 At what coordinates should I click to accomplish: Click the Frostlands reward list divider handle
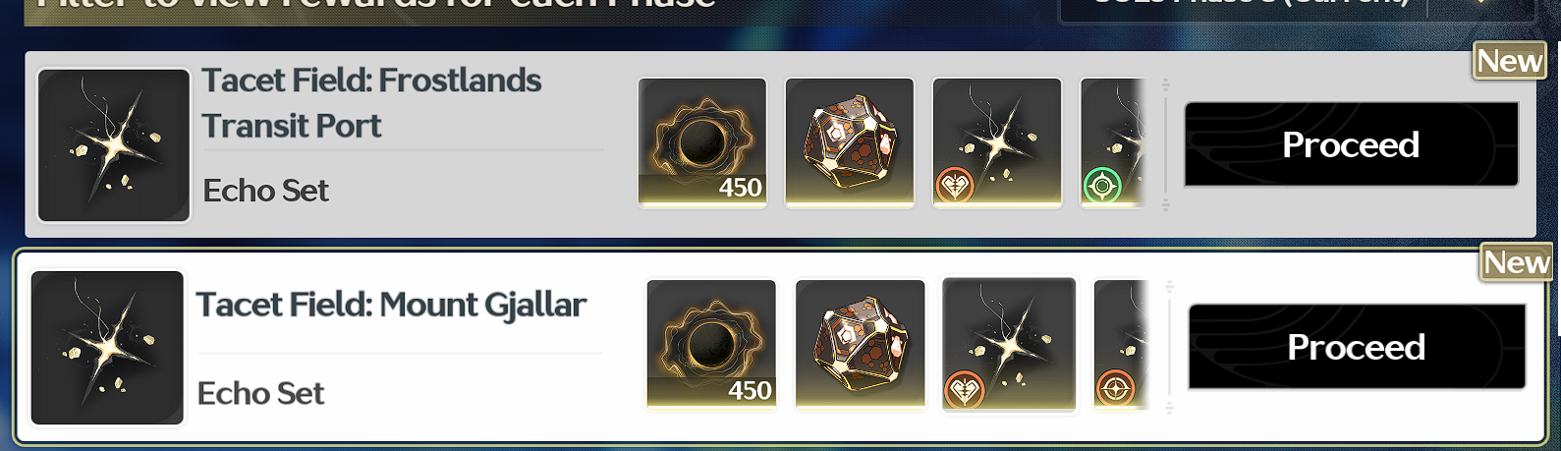click(1166, 144)
